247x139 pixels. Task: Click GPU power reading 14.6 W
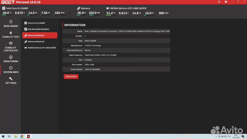[x=137, y=13]
